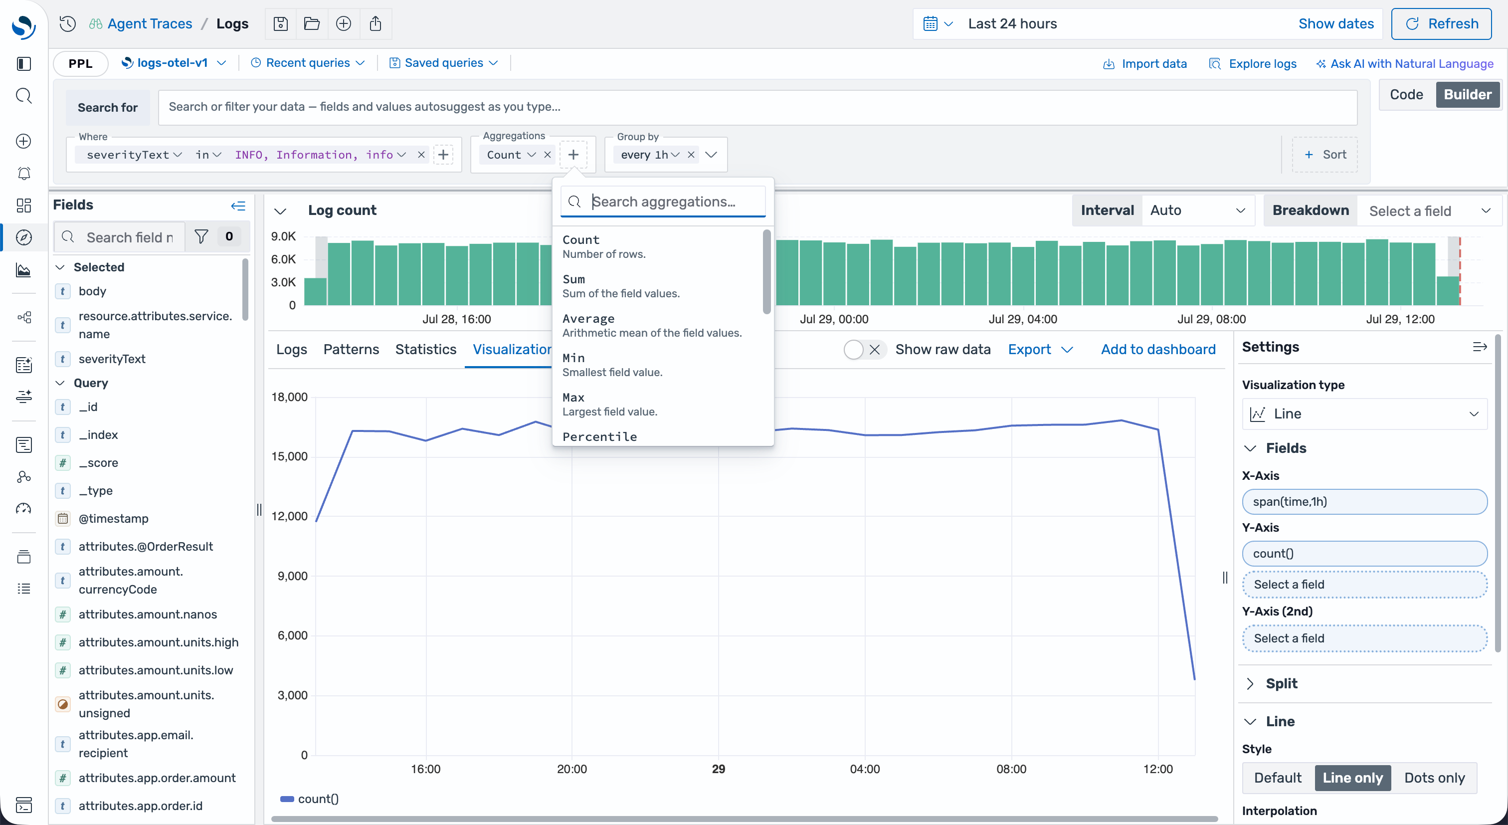Remove the every 1h group by
Image resolution: width=1508 pixels, height=825 pixels.
[x=691, y=155]
